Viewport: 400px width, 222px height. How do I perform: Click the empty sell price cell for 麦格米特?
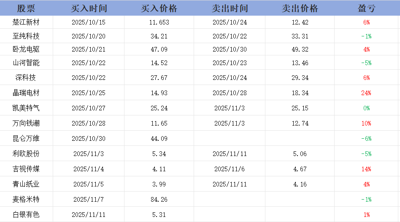pyautogui.click(x=300, y=200)
